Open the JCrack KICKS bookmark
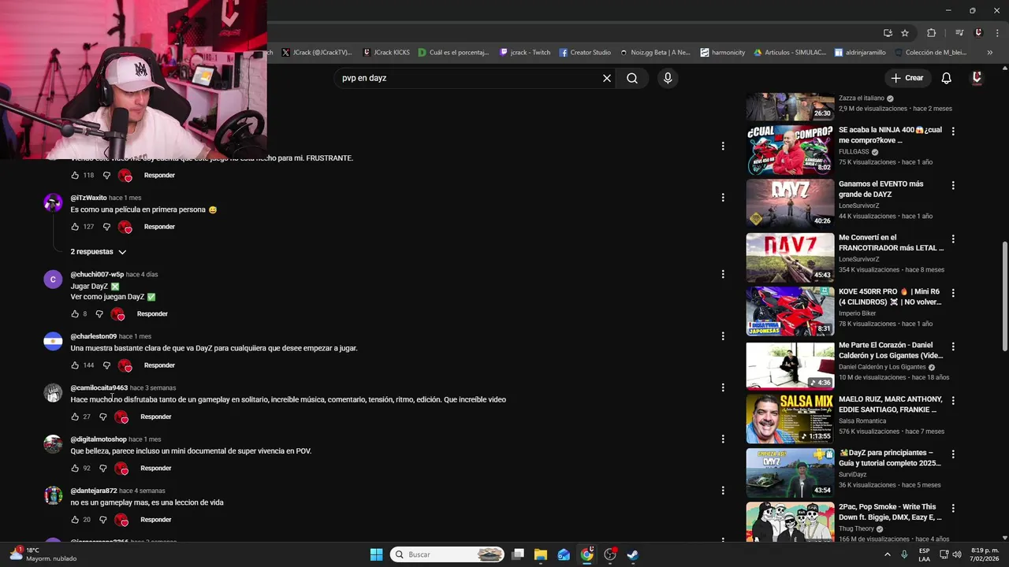Viewport: 1009px width, 567px height. coord(386,53)
